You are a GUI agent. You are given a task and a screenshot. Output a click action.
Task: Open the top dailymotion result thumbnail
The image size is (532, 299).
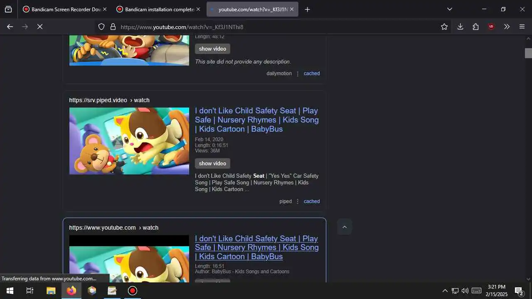129,50
